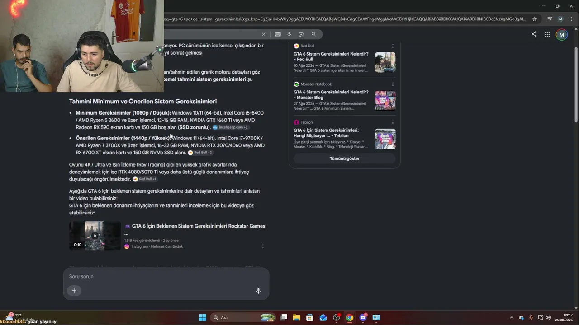Open the Windows Start menu
This screenshot has height=325, width=579.
(x=203, y=317)
